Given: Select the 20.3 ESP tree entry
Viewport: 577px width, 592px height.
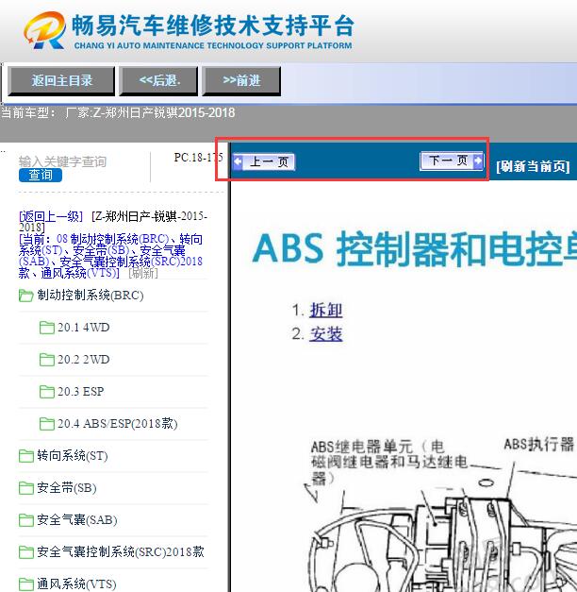Looking at the screenshot, I should click(81, 392).
